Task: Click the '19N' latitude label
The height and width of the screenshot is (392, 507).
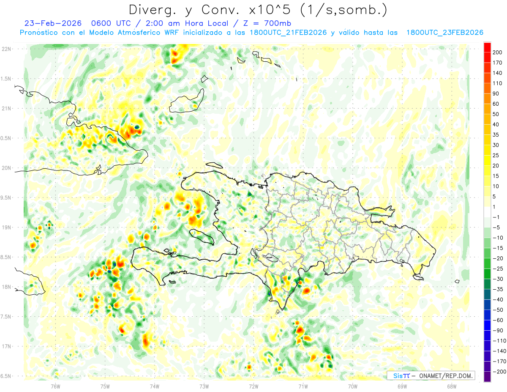Action: point(6,228)
